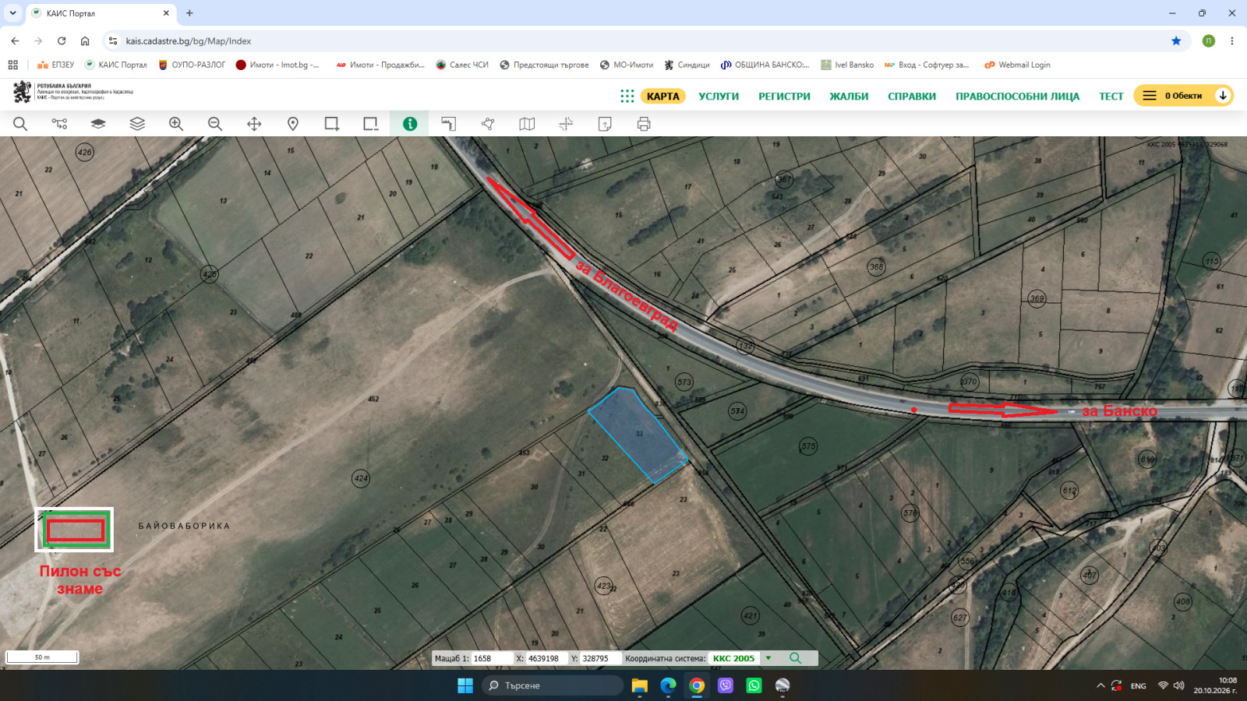Viewport: 1247px width, 701px height.
Task: Select the zoom out tool
Action: (x=215, y=124)
